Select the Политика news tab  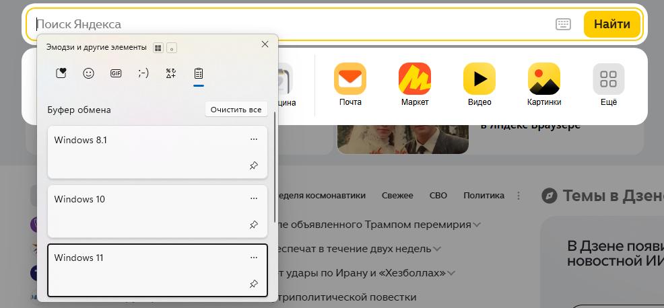(484, 196)
